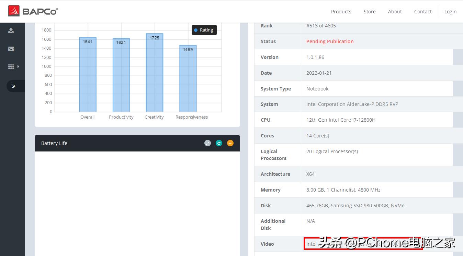Toggle the Pending Publication status
The image size is (463, 256).
click(330, 41)
